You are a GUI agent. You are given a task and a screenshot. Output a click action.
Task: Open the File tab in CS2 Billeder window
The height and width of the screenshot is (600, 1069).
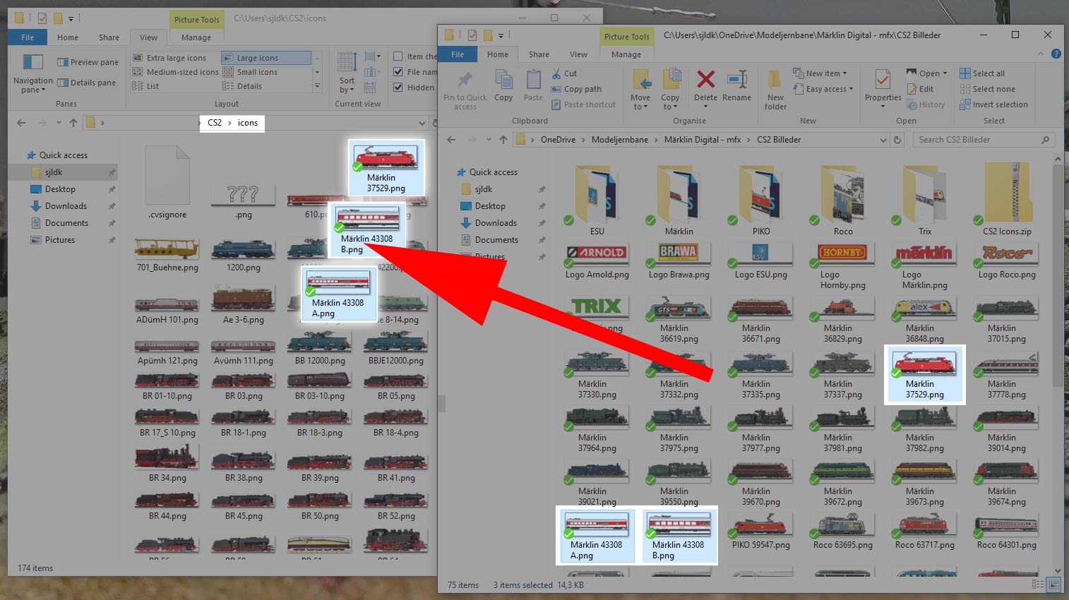point(458,54)
